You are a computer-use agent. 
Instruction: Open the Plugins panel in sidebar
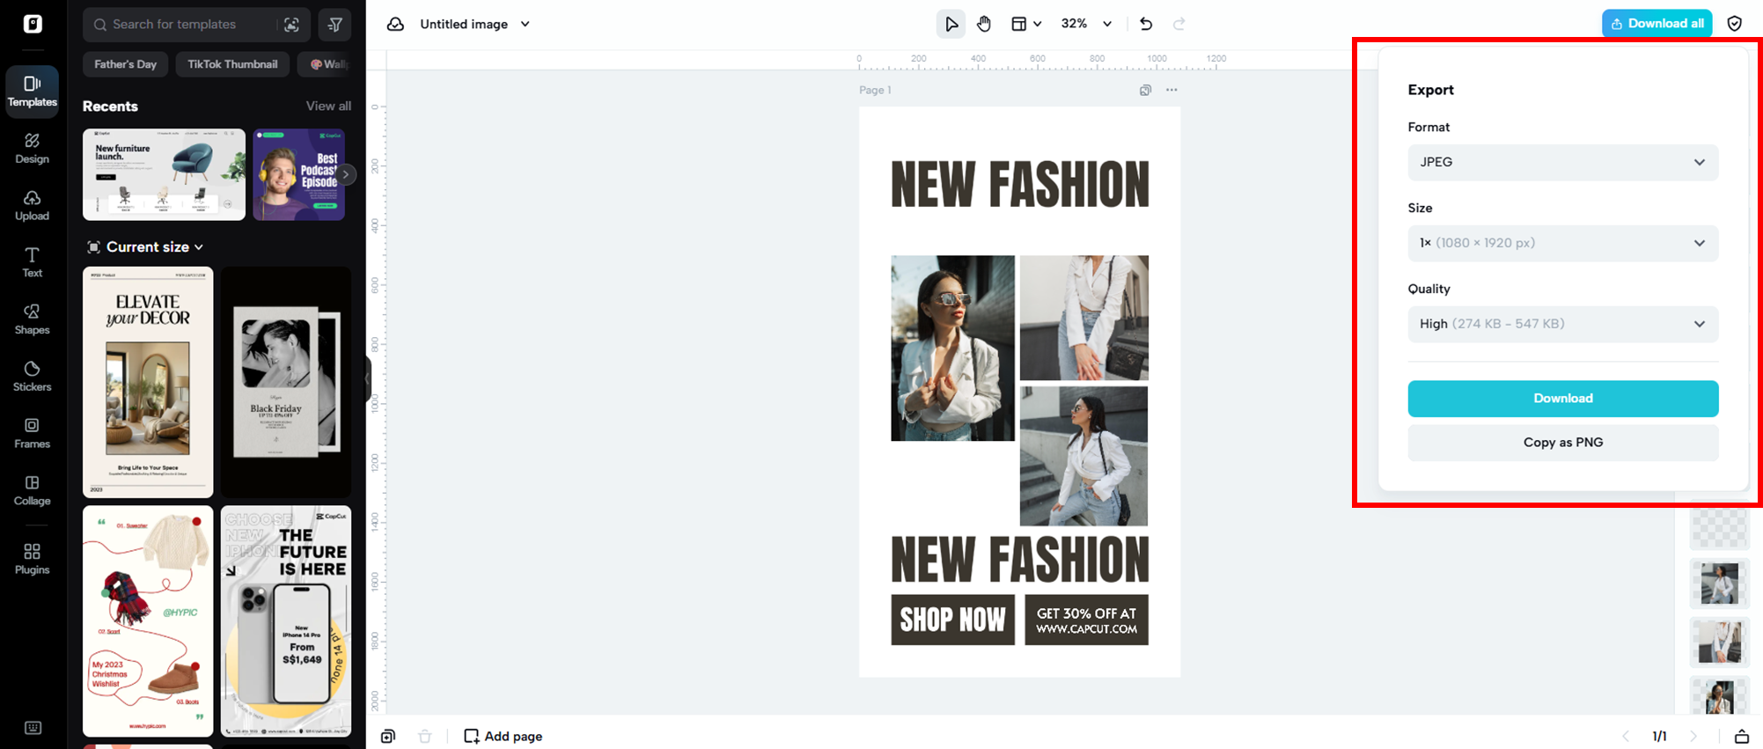pyautogui.click(x=32, y=558)
